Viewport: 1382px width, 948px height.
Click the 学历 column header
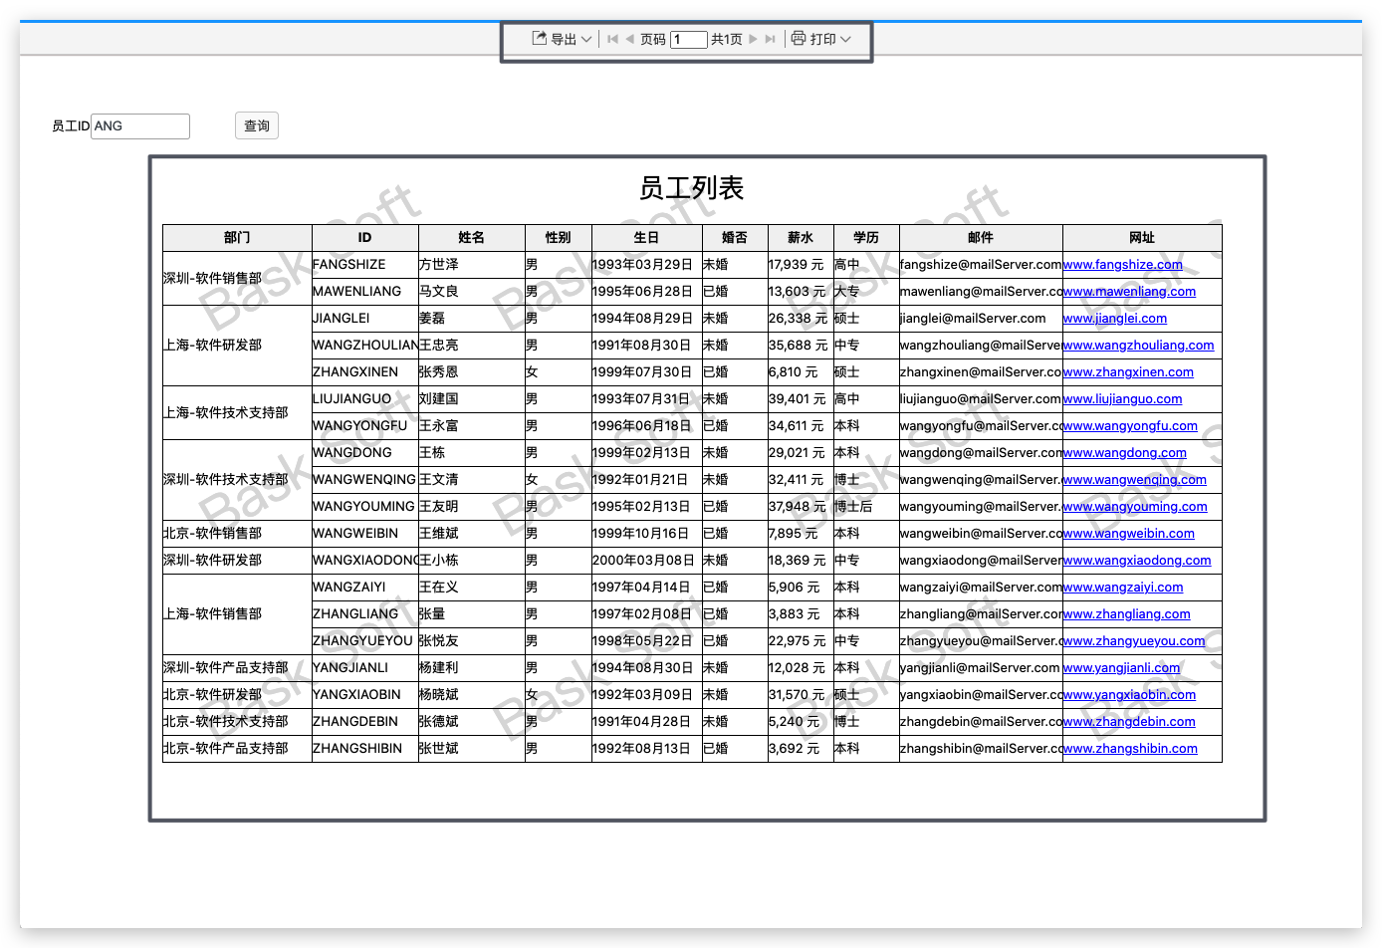pos(866,238)
